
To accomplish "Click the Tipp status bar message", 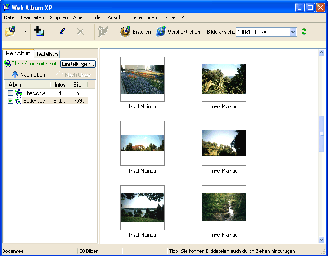I will 232,251.
